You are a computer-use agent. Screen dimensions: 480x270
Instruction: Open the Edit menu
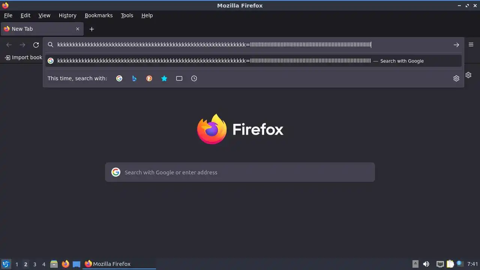point(25,15)
